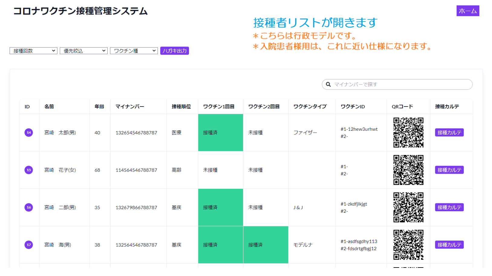Viewport: 492px width, 276px height.
Task: Open QR code for 宮崎 二郎
Action: (x=408, y=207)
